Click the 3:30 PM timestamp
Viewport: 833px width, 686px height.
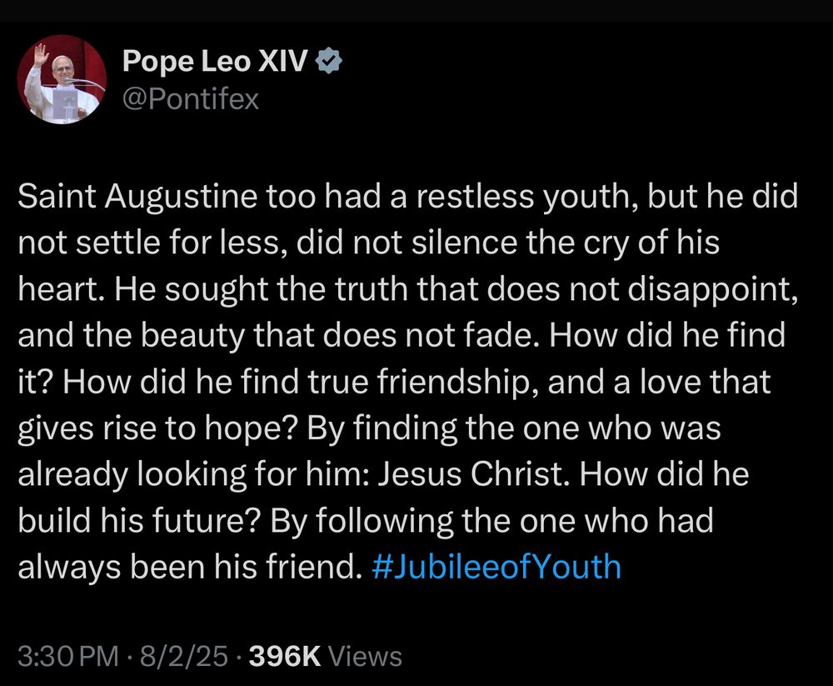[68, 656]
